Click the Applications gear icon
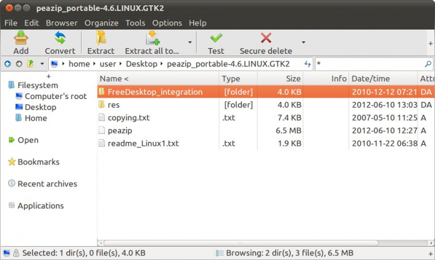435x260 pixels. coord(12,205)
